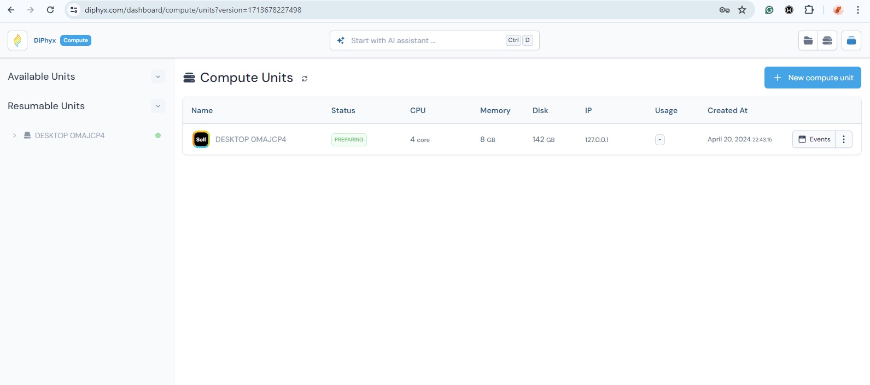The height and width of the screenshot is (385, 870).
Task: Open the folder icon in top-right toolbar
Action: (x=808, y=40)
